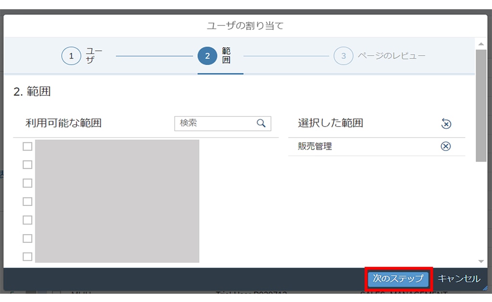492x302 pixels.
Task: Click the vertical scrollbar thumb
Action: point(481,105)
